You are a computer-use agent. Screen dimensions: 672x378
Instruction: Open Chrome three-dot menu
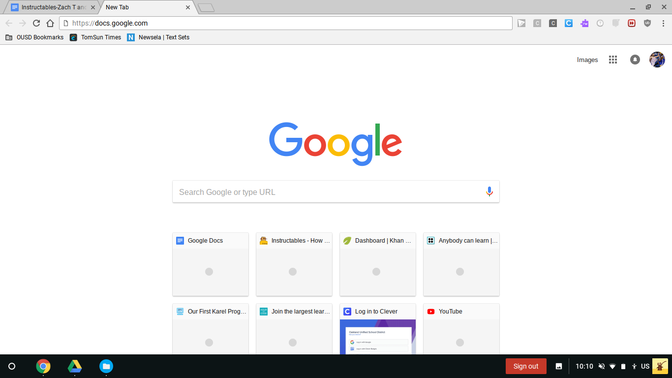tap(663, 23)
